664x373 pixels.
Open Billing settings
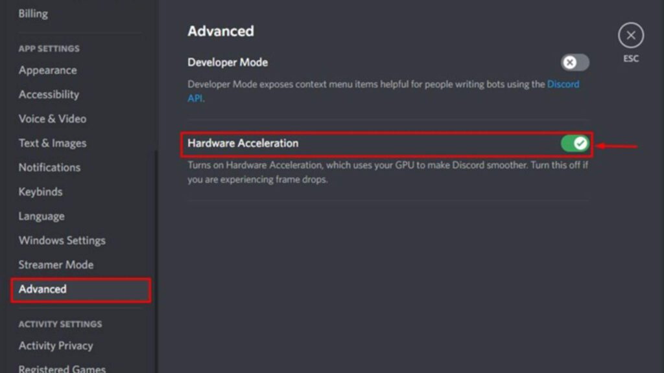[33, 13]
